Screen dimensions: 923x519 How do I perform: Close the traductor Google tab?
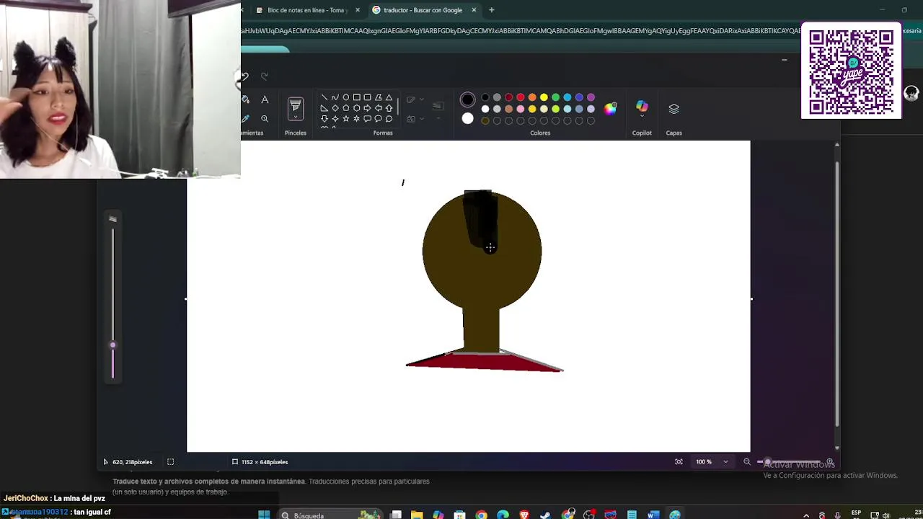tap(474, 10)
